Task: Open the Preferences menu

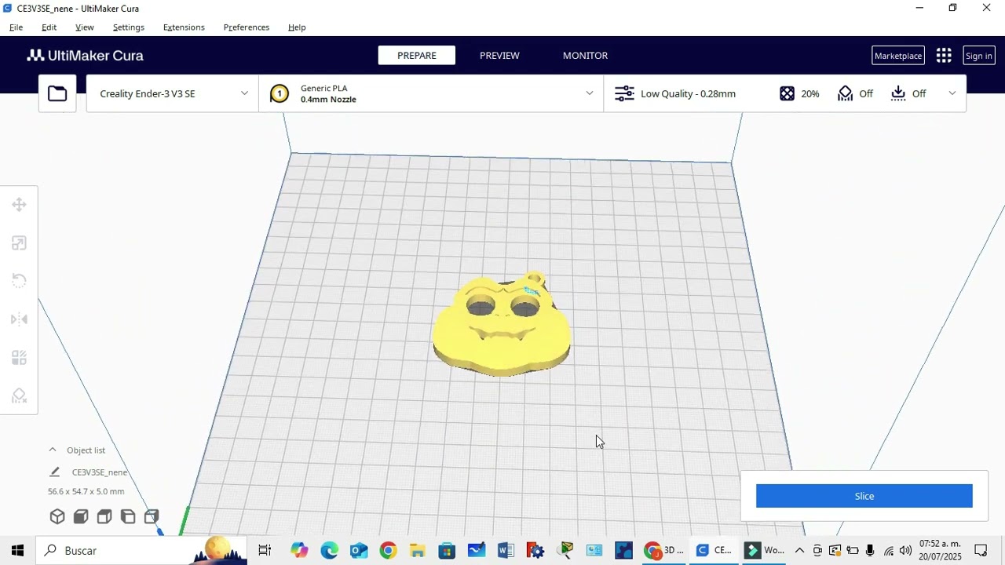Action: click(x=247, y=27)
